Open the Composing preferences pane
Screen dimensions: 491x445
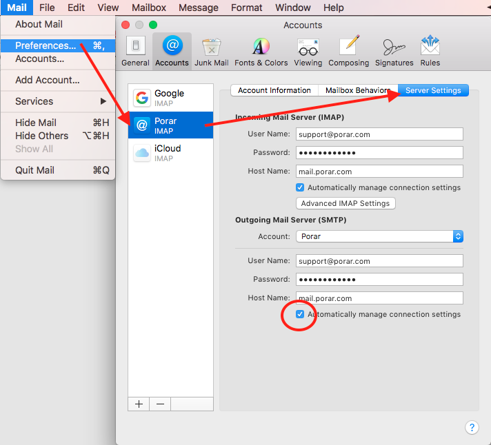(x=348, y=51)
